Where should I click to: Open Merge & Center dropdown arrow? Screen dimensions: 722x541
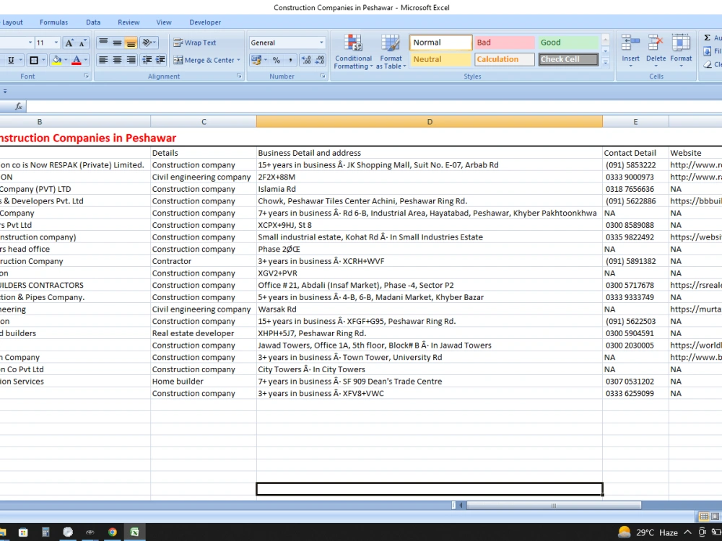click(238, 60)
